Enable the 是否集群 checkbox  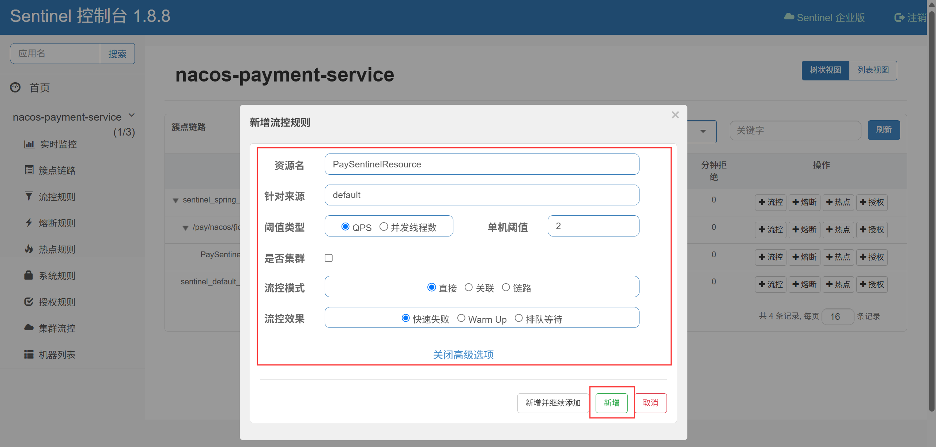329,258
